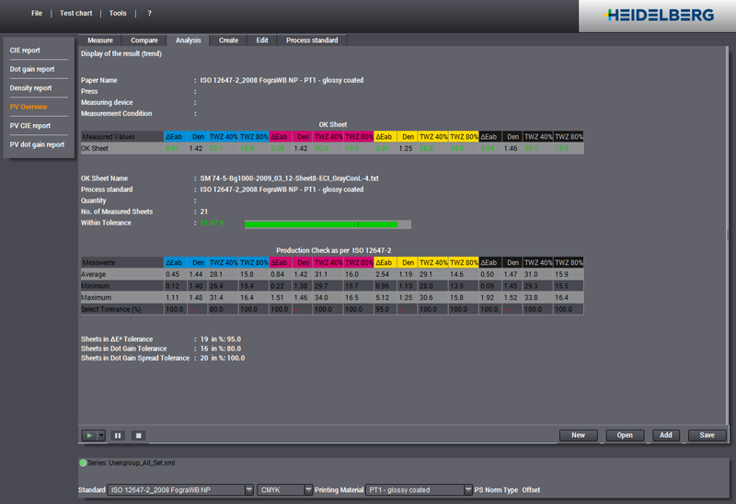The image size is (736, 504).
Task: Click cyan ΔEab header in Production Check table
Action: point(173,262)
